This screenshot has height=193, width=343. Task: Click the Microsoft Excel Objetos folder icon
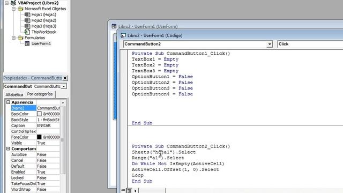[20, 9]
